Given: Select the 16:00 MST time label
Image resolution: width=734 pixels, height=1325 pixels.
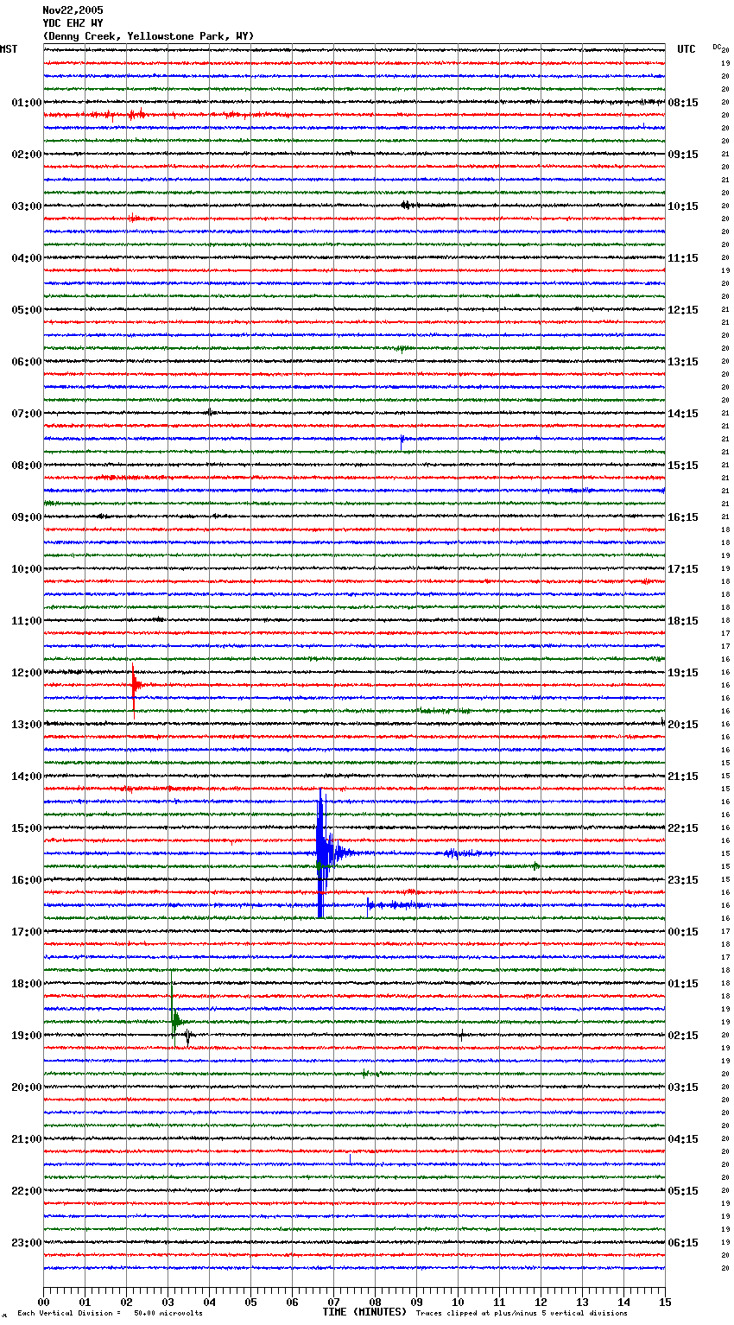Looking at the screenshot, I should 26,880.
